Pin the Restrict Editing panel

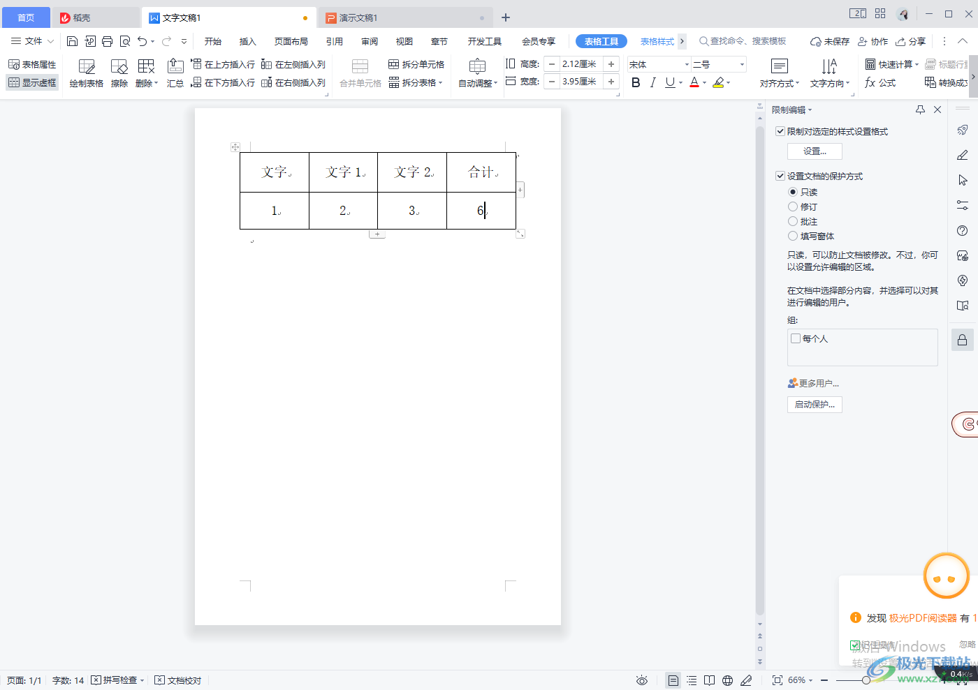pyautogui.click(x=920, y=110)
